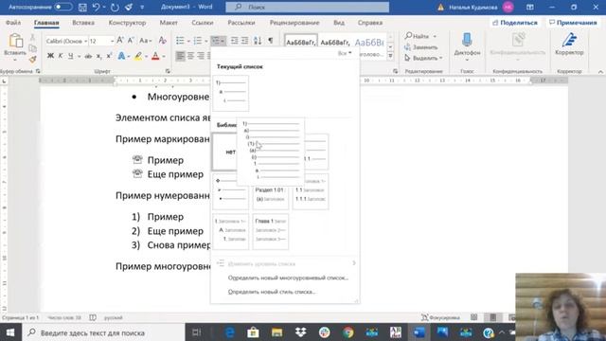
Task: Click the decrease indent icon
Action: point(234,41)
